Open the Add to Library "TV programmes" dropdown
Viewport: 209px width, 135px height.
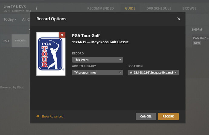coord(98,73)
